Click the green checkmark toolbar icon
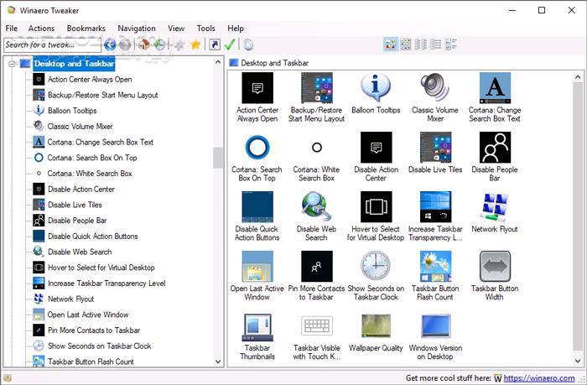The width and height of the screenshot is (587, 385). coord(230,44)
